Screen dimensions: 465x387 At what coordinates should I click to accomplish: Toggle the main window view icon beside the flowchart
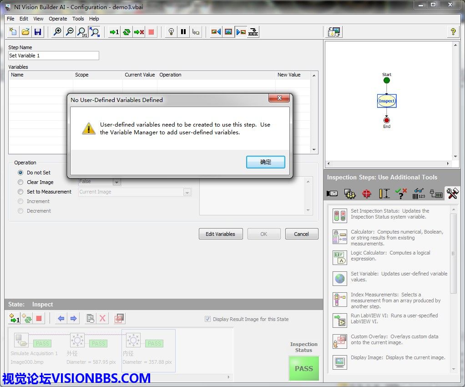click(x=334, y=32)
